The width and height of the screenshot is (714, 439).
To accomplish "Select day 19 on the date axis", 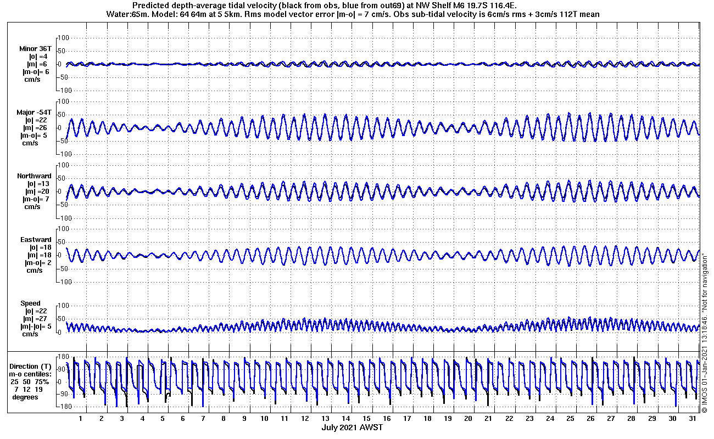I will (448, 419).
